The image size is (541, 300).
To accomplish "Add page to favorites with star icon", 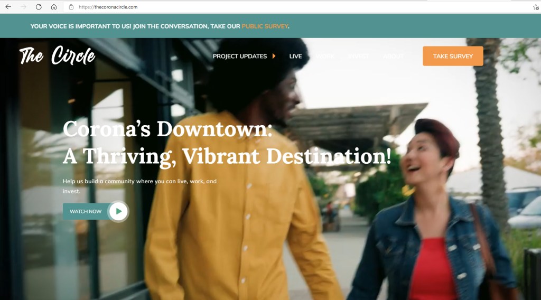I will pos(535,7).
